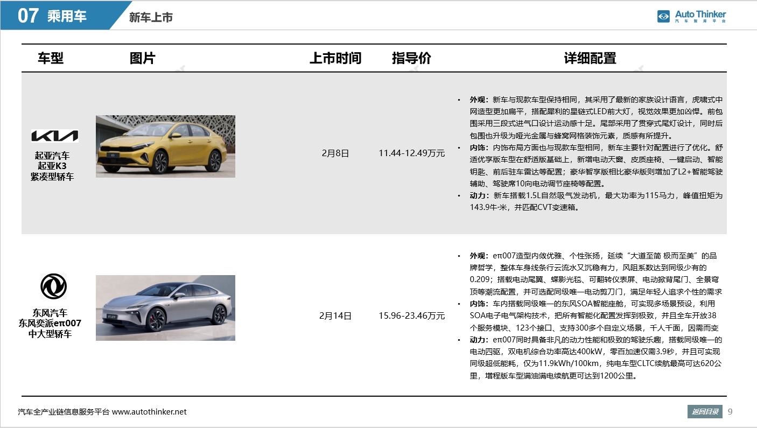Image resolution: width=757 pixels, height=428 pixels.
Task: Select the 11.44-12.49万元 price cell
Action: point(412,153)
